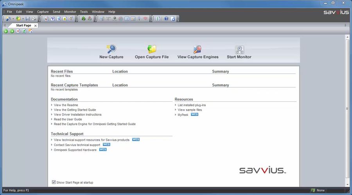
Task: Click the greyed bar chart toolbar icon
Action: coord(133,19)
